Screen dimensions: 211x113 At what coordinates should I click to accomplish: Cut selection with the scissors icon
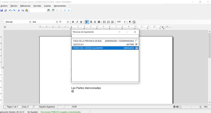pos(19,10)
